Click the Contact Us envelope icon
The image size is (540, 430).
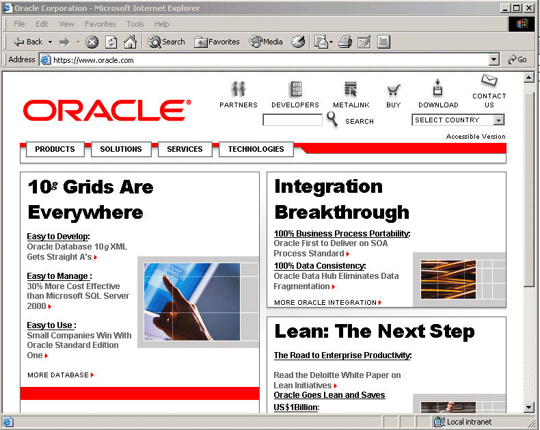click(x=489, y=81)
